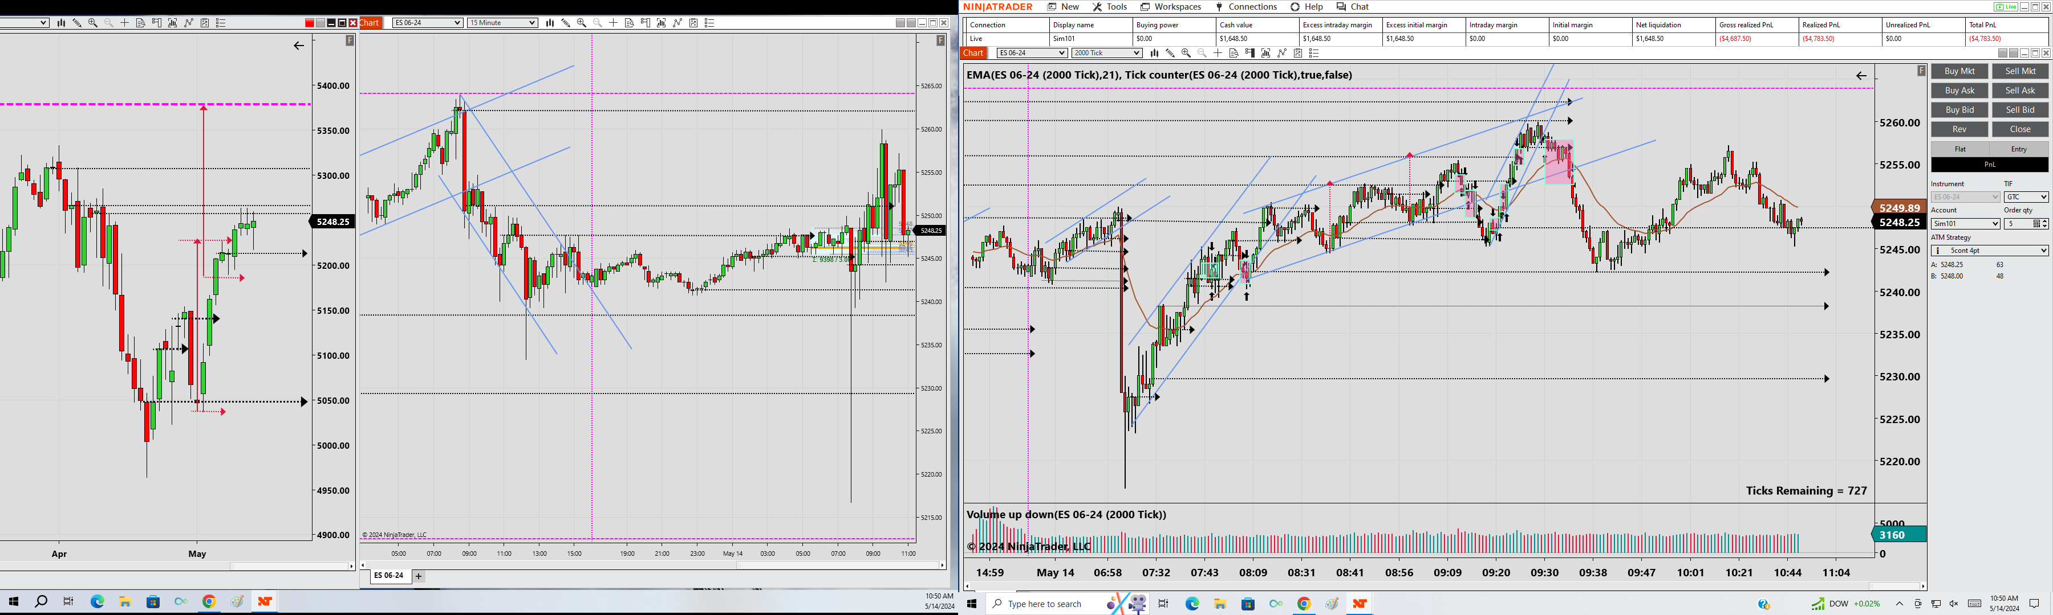Viewport: 2053px width, 615px height.
Task: Click the Sell Ask button
Action: [x=2020, y=91]
